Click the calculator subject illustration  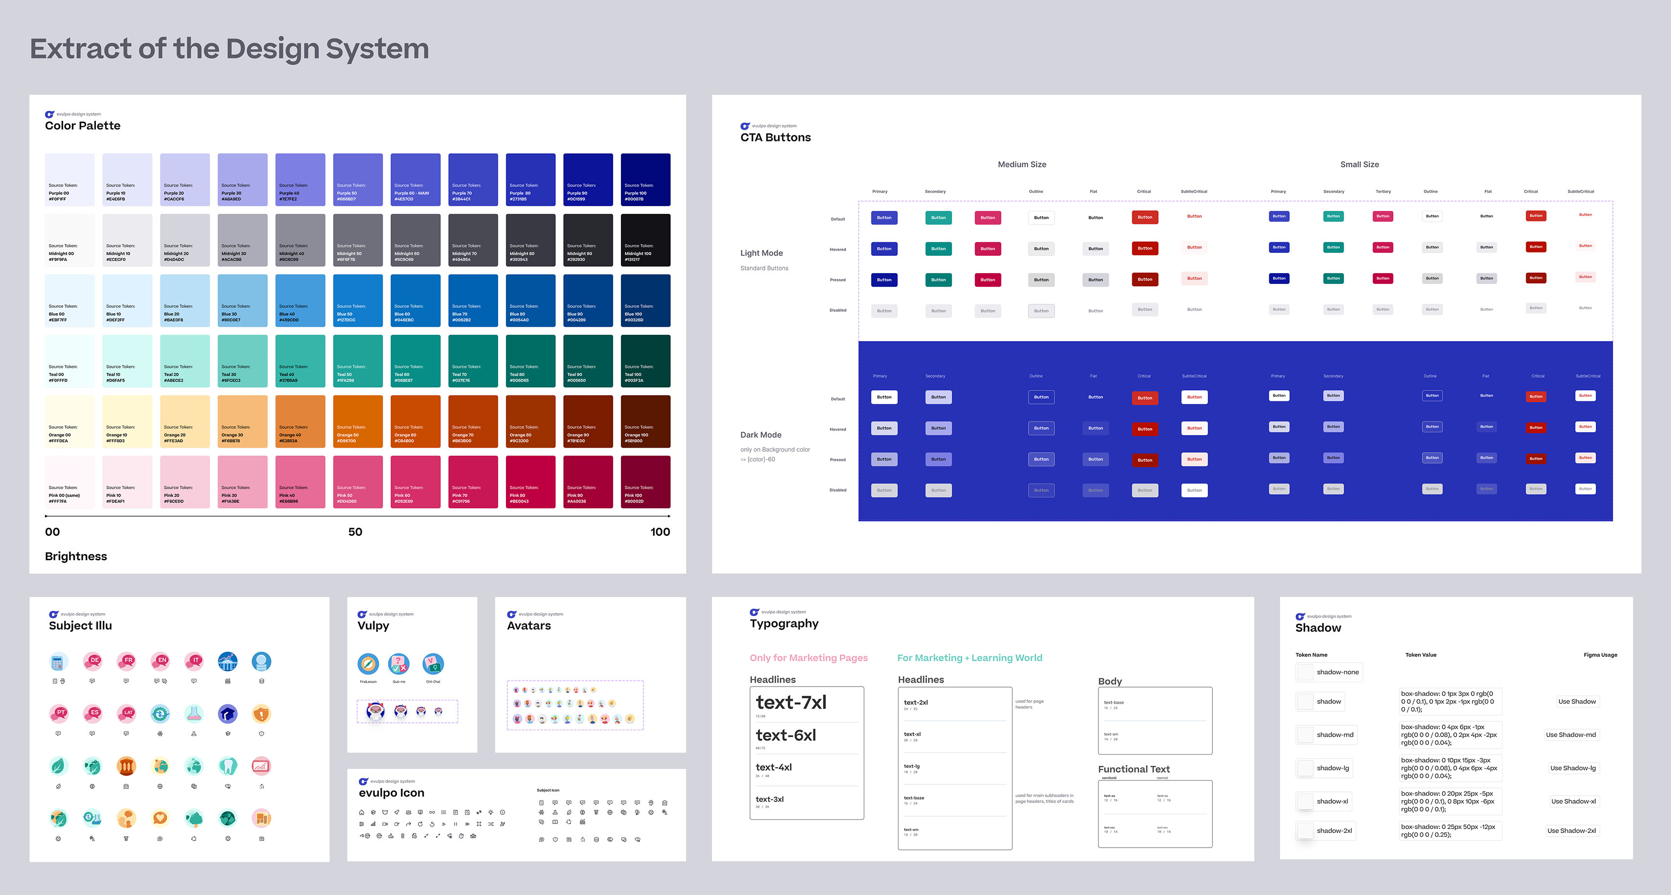[58, 662]
